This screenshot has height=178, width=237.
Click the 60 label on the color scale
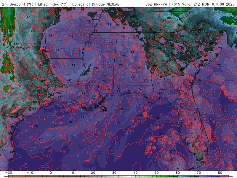click(178, 173)
